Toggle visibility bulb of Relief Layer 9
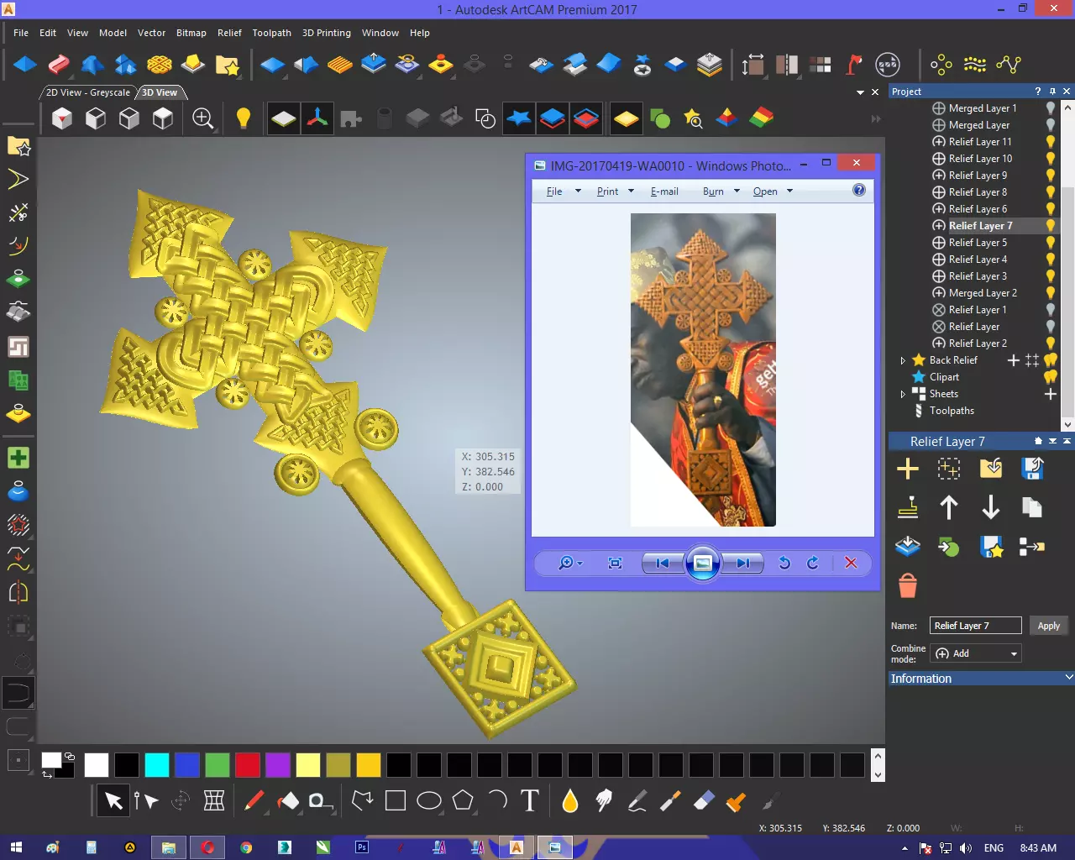 click(1050, 176)
